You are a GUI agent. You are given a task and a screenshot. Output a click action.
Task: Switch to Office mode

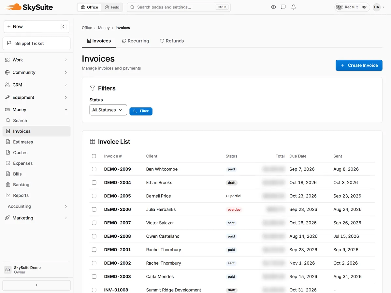(90, 7)
